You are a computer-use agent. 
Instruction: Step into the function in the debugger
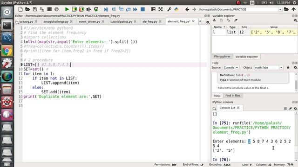[121, 9]
